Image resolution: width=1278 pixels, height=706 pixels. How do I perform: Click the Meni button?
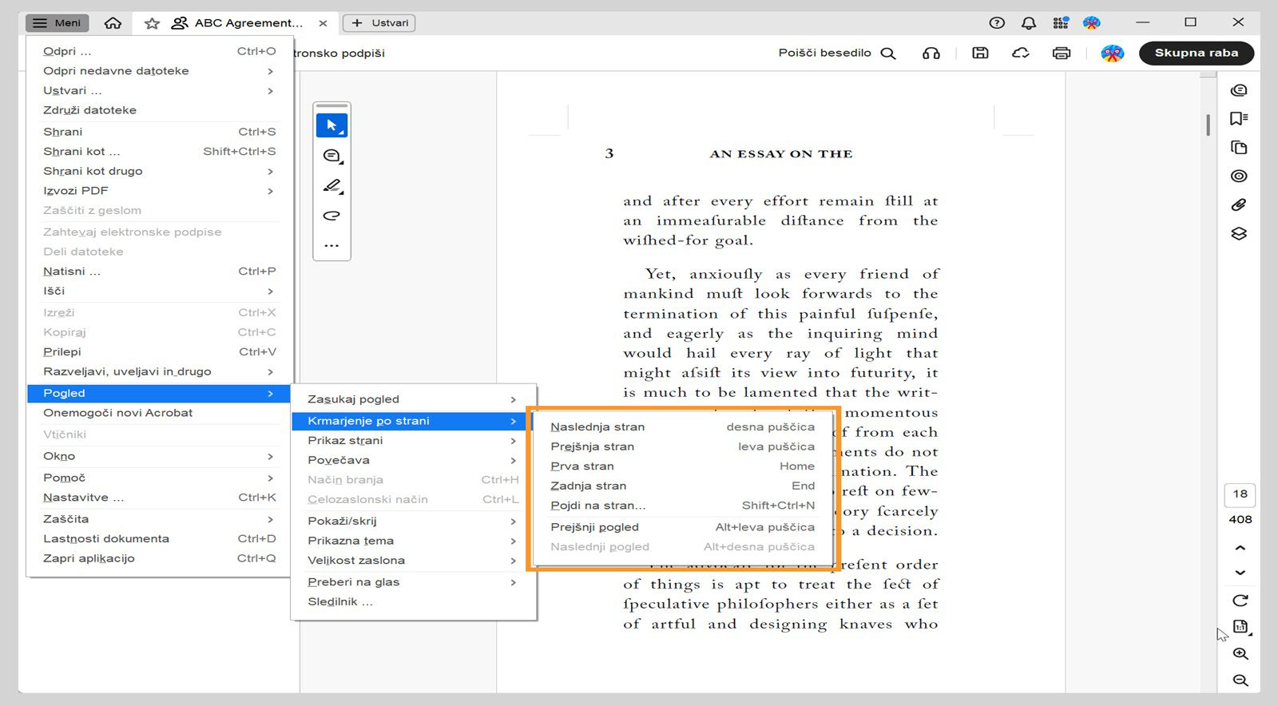point(57,23)
